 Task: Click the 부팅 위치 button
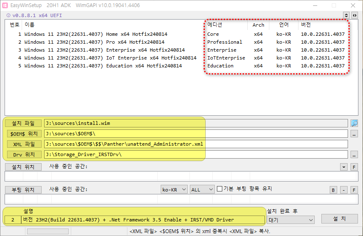[23, 190]
